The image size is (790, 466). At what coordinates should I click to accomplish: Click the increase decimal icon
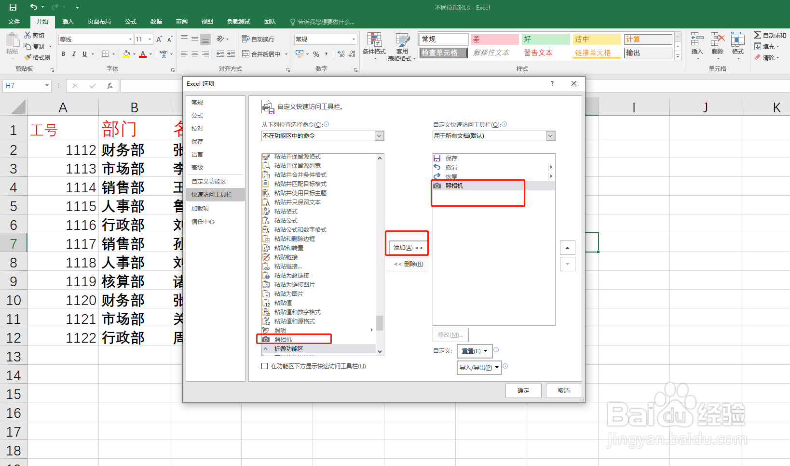pos(341,54)
